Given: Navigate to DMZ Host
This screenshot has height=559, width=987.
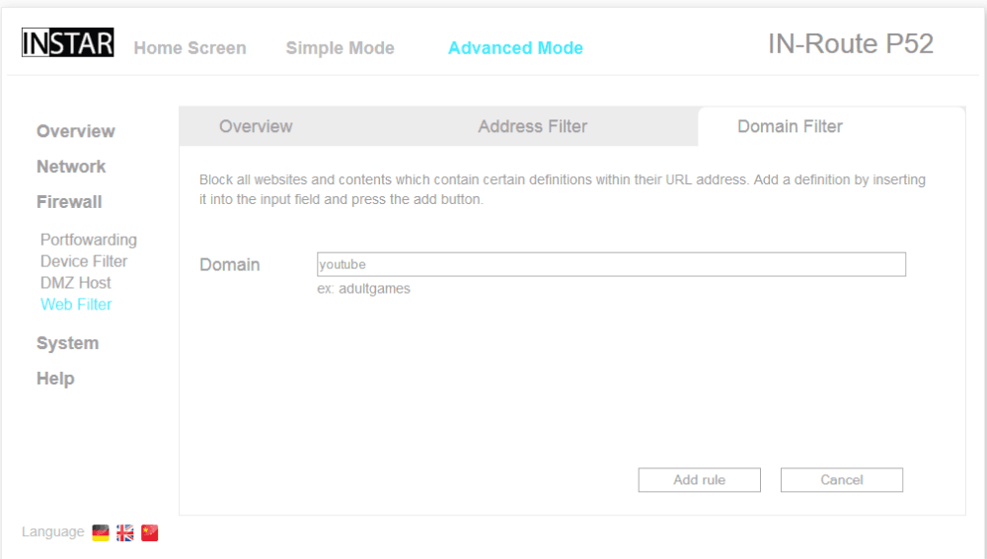Looking at the screenshot, I should click(76, 283).
